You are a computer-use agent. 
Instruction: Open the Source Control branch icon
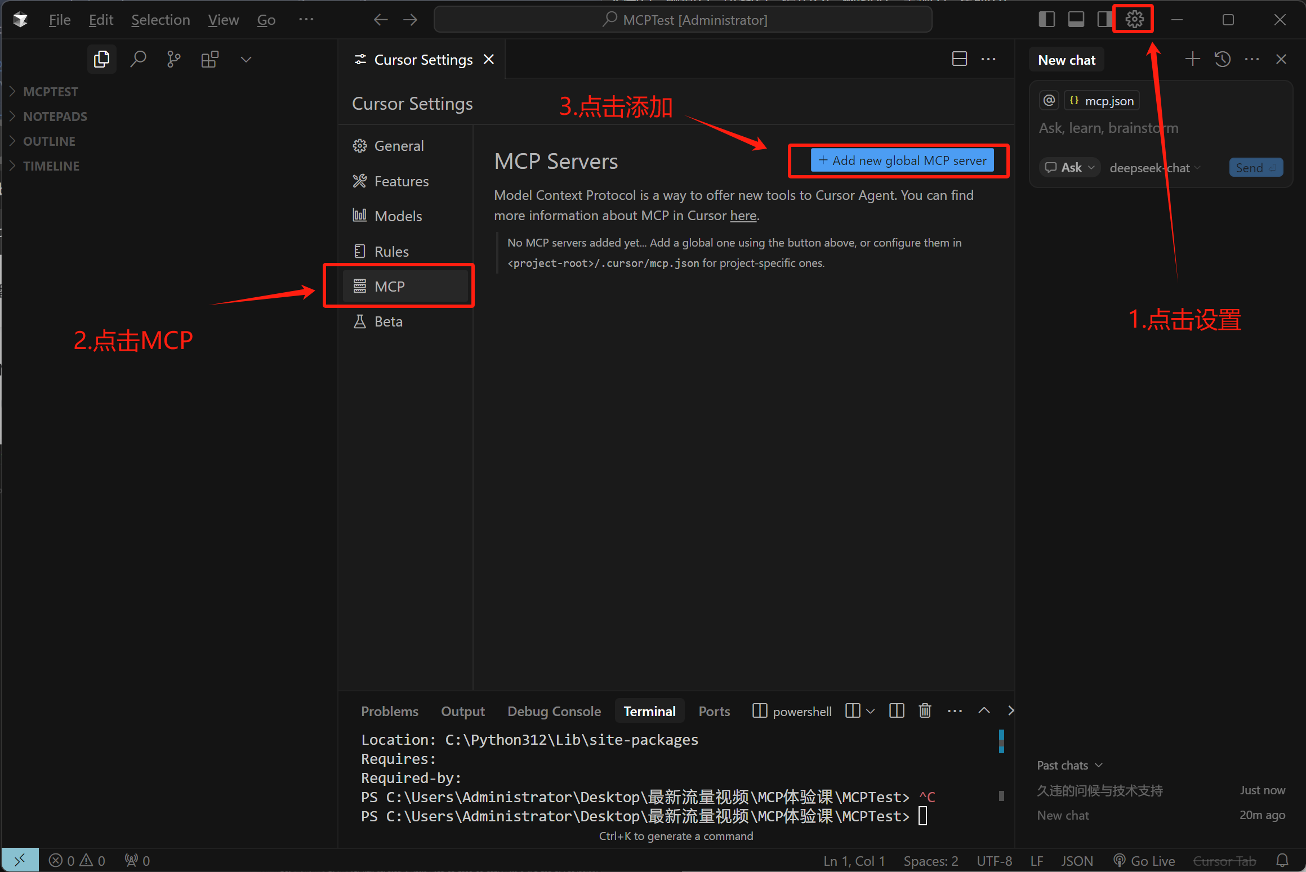pos(174,59)
